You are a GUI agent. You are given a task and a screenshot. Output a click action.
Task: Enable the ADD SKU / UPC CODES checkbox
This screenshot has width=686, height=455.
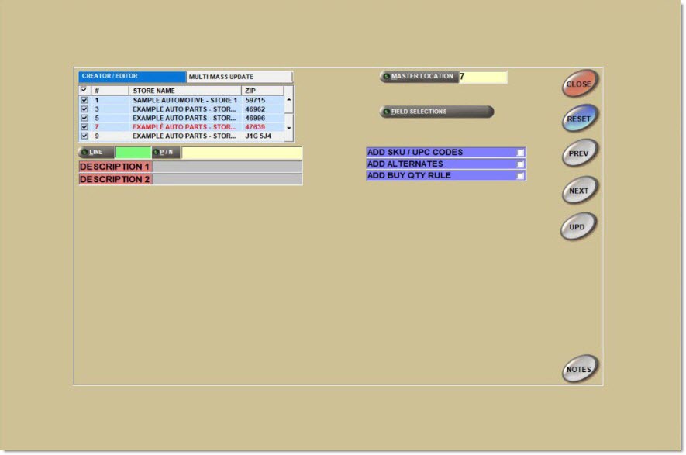[520, 153]
